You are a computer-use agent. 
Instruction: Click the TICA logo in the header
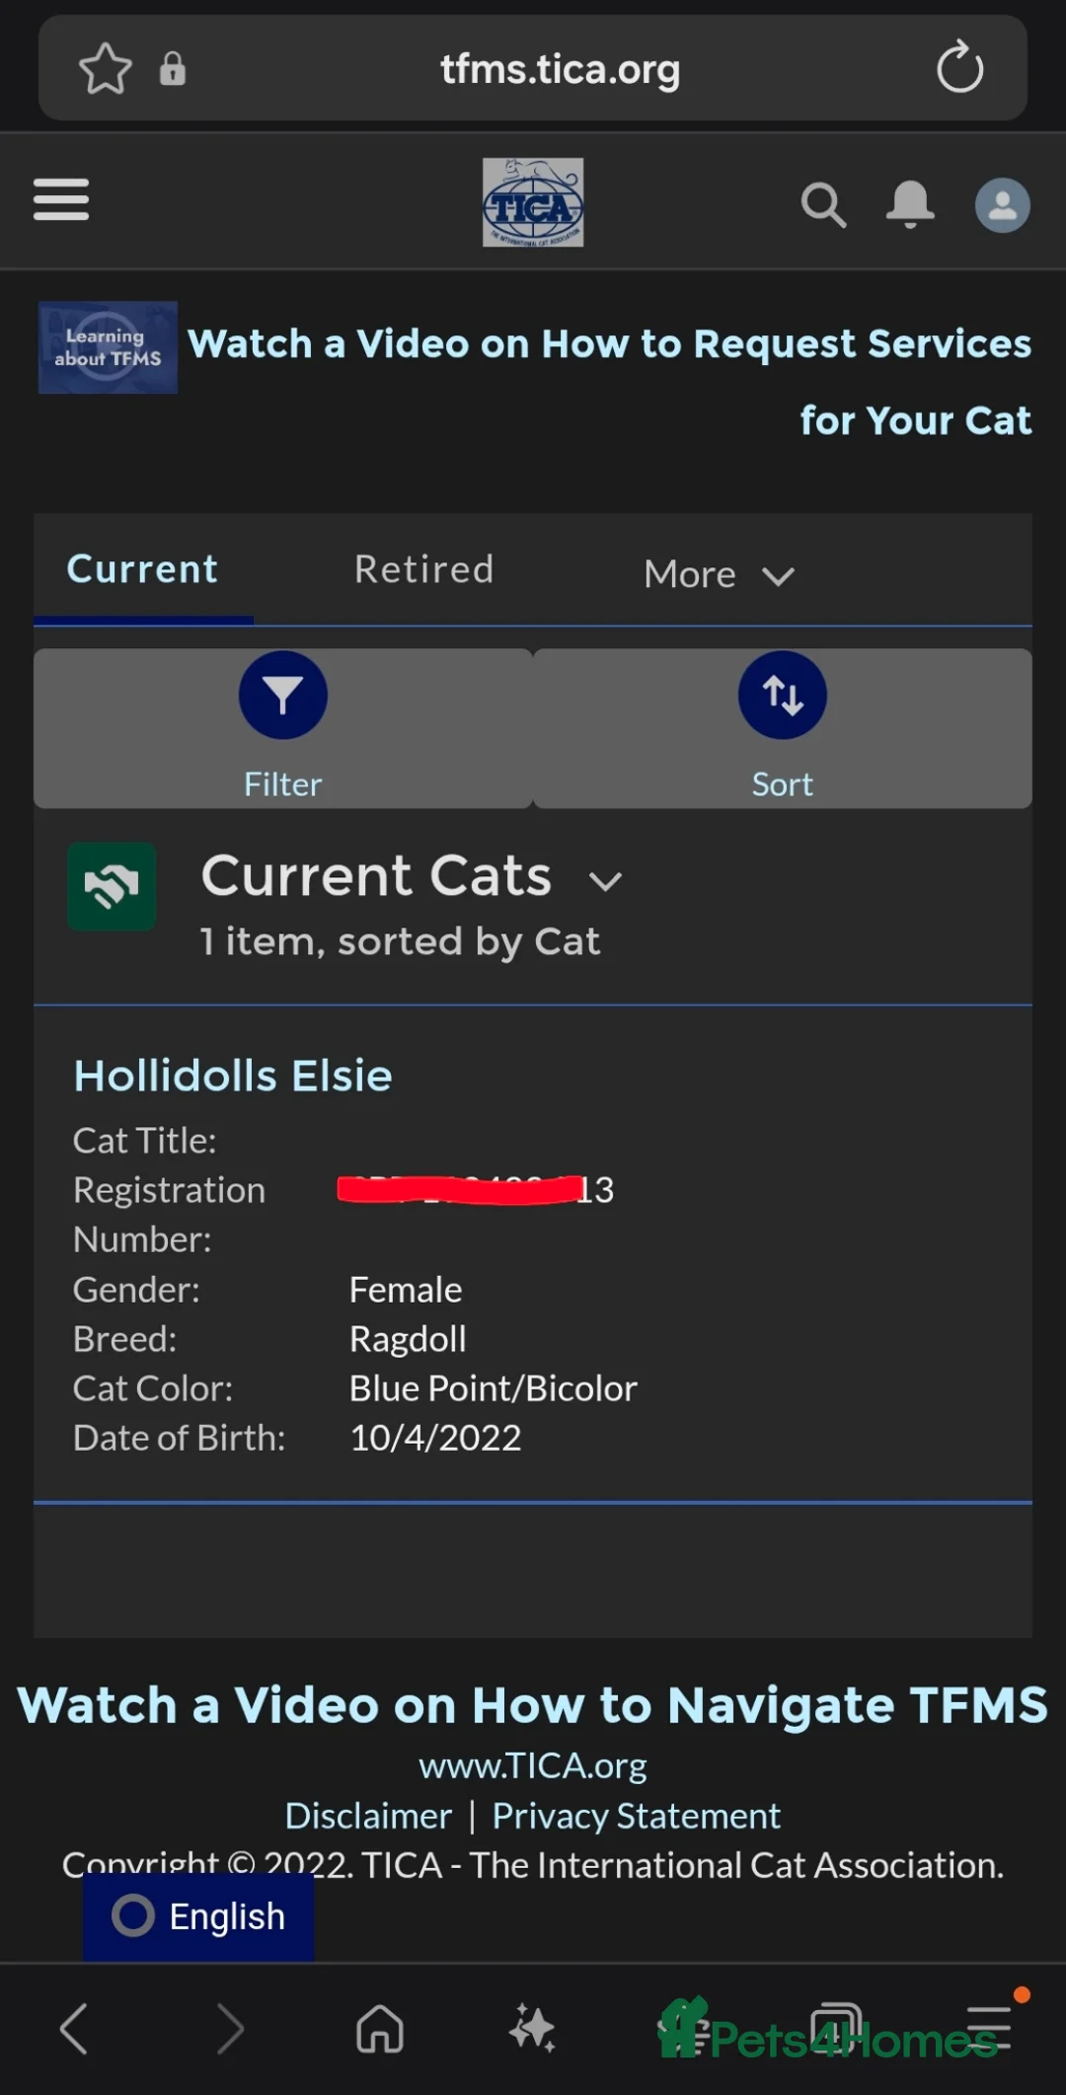(x=533, y=202)
